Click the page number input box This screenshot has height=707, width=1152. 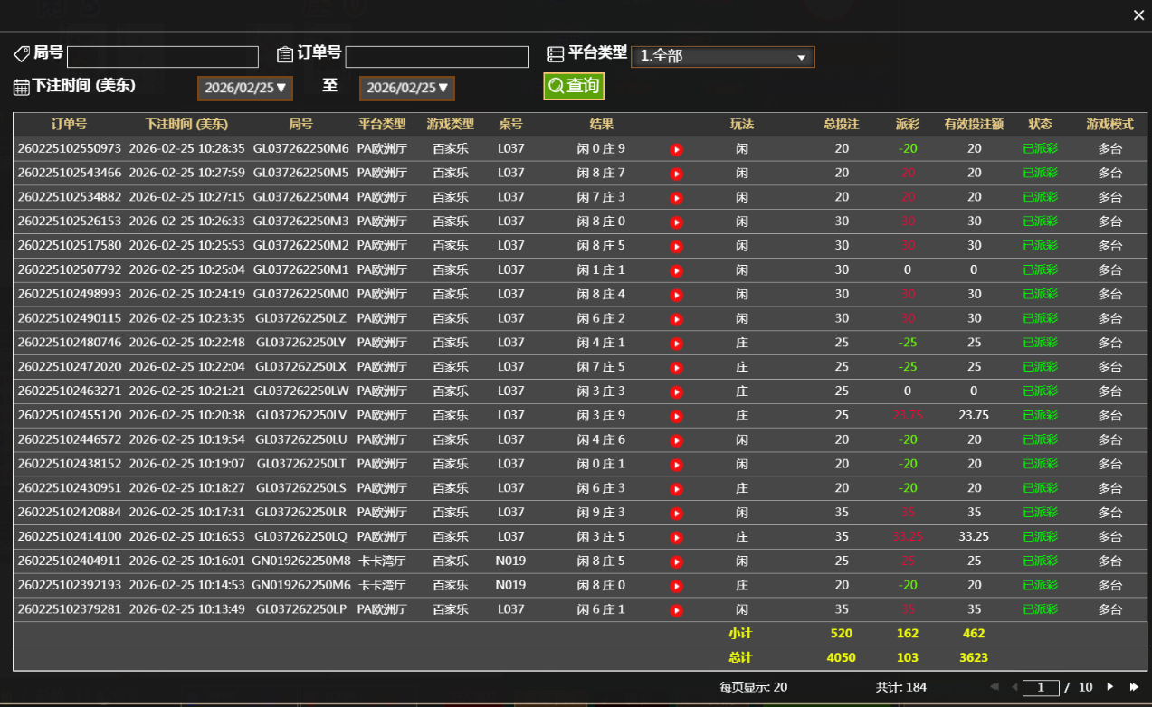(1040, 688)
